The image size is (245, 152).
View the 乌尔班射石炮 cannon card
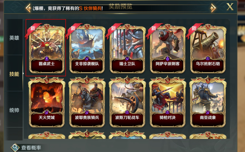208,49
